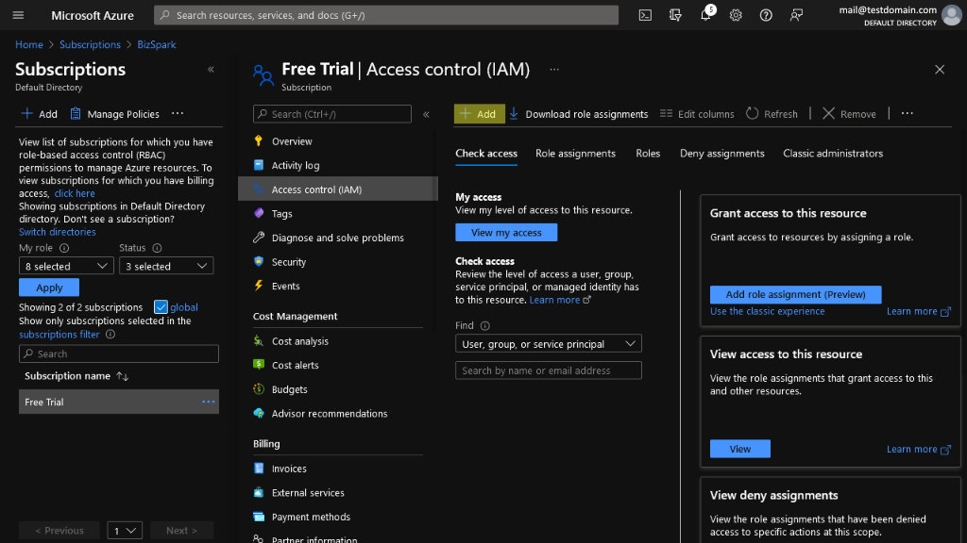Switch to the Check access tab
This screenshot has width=967, height=543.
(x=486, y=154)
